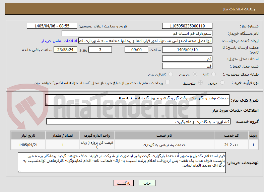Click the delivery province field قم
Viewport: 264px width, 192px height.
pos(187,59)
